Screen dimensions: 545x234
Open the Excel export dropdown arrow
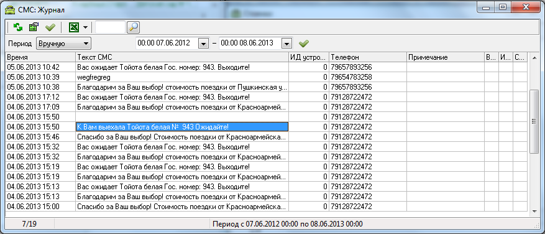click(85, 27)
